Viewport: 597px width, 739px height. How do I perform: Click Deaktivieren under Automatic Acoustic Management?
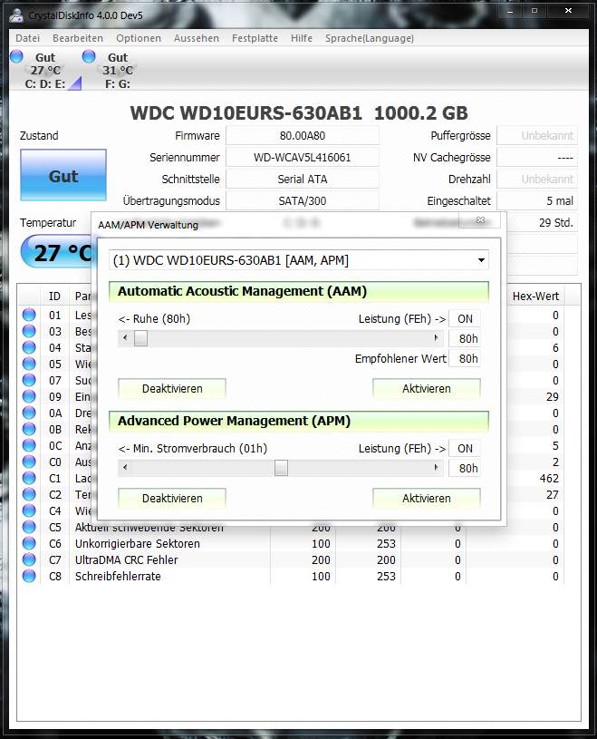[x=172, y=389]
